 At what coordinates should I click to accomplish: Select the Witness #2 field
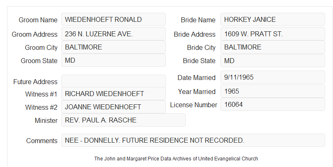[x=113, y=107]
